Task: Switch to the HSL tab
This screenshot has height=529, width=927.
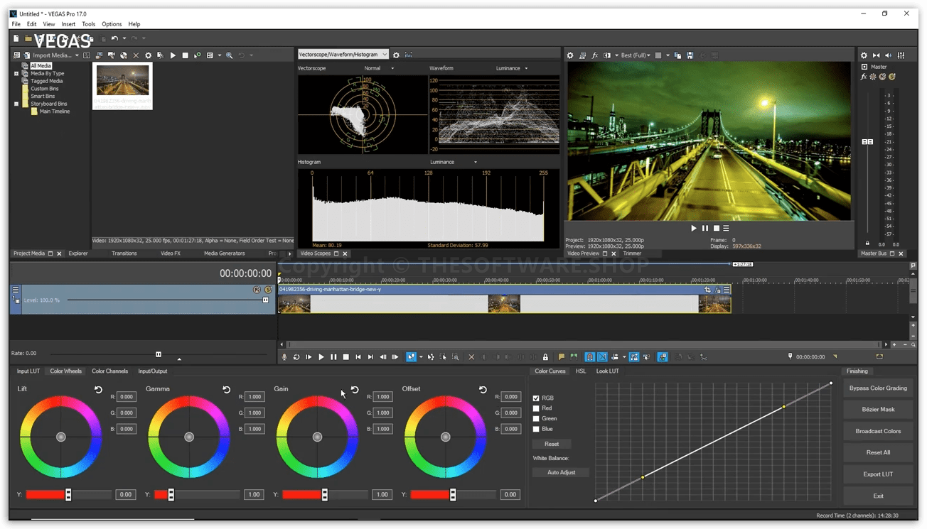Action: (x=581, y=371)
